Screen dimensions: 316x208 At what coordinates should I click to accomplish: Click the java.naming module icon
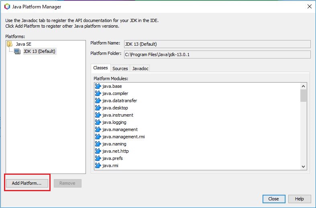98,144
